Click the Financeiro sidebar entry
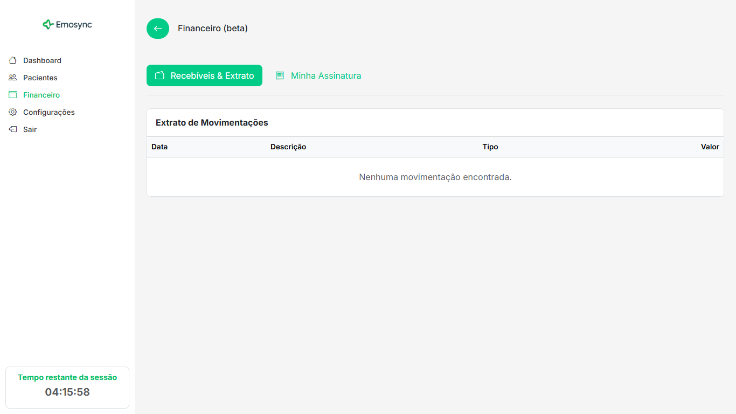 click(41, 94)
